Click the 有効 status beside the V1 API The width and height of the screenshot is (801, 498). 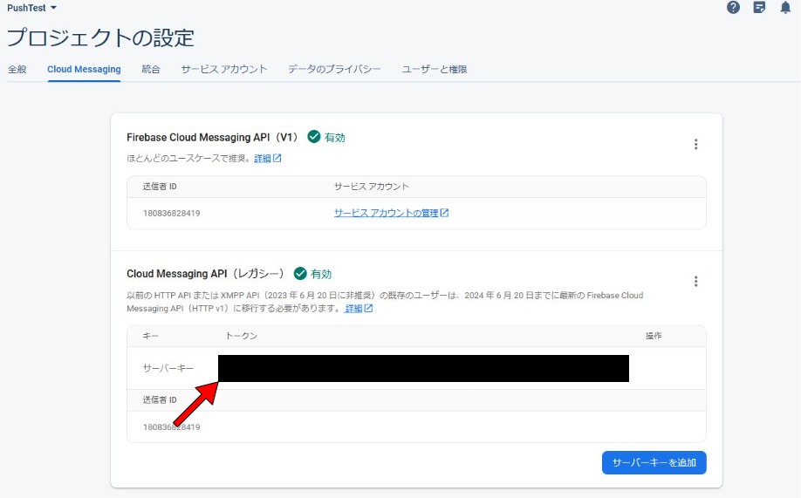334,138
